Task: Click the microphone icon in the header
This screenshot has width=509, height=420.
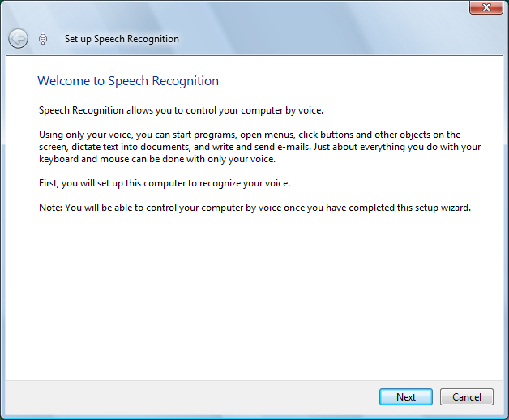Action: [43, 38]
